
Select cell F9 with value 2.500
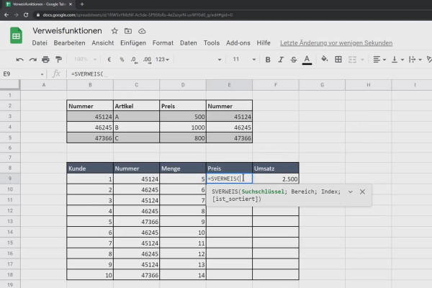276,179
